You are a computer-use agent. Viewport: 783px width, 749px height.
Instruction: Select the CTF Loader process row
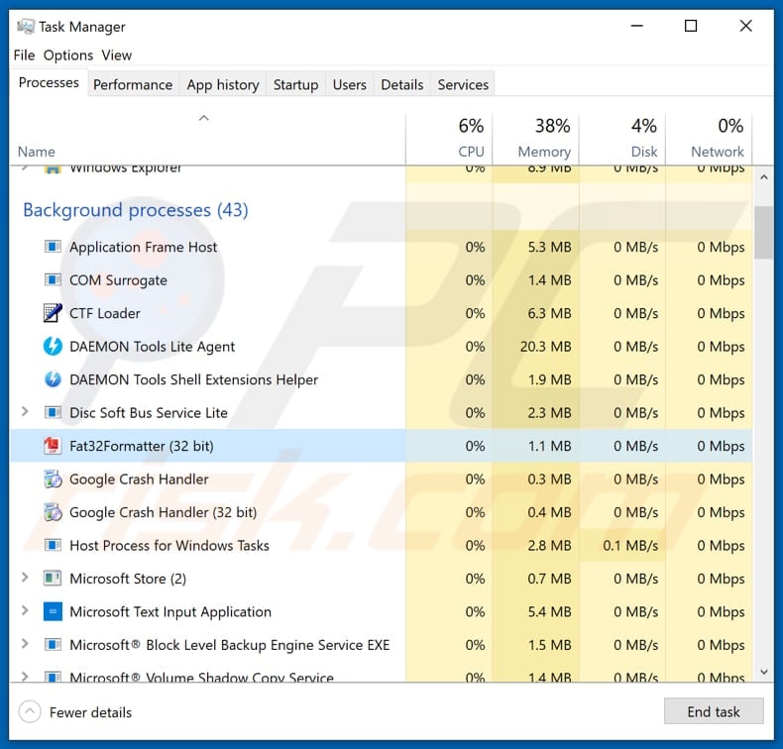381,313
